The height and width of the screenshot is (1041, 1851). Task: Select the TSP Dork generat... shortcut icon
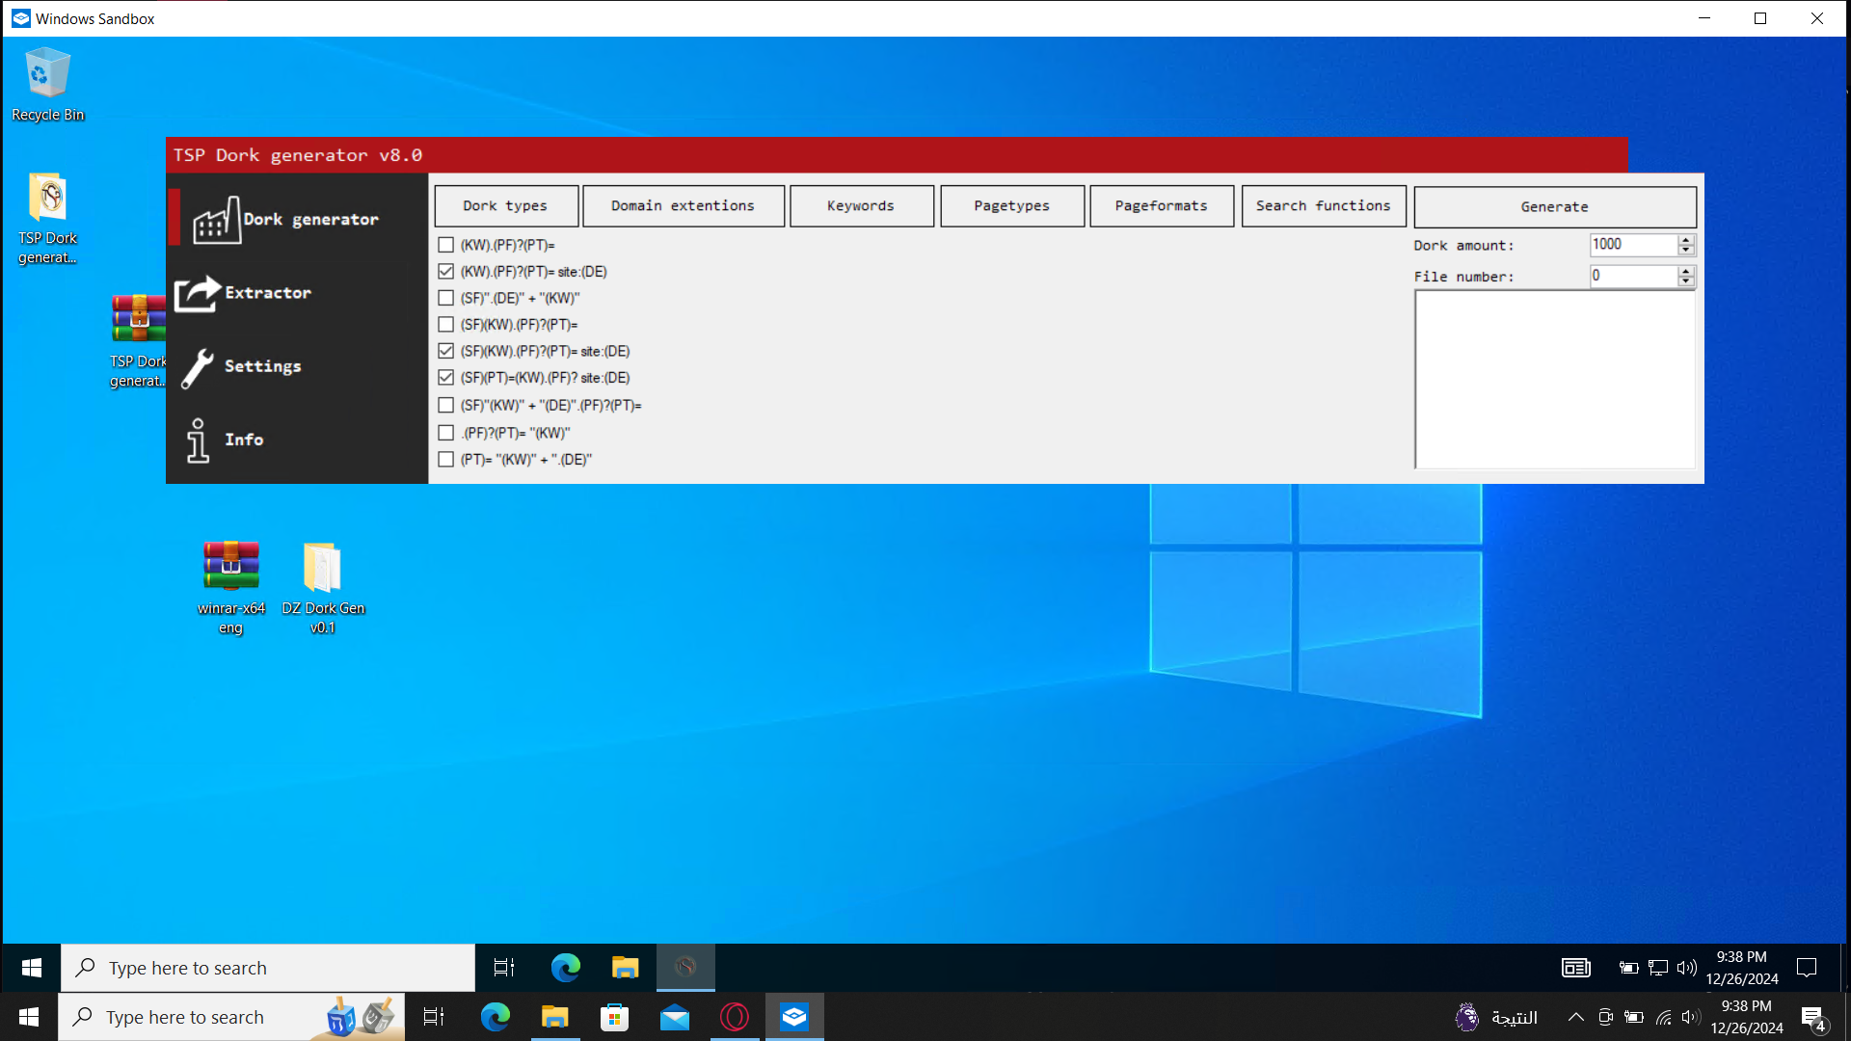coord(47,219)
